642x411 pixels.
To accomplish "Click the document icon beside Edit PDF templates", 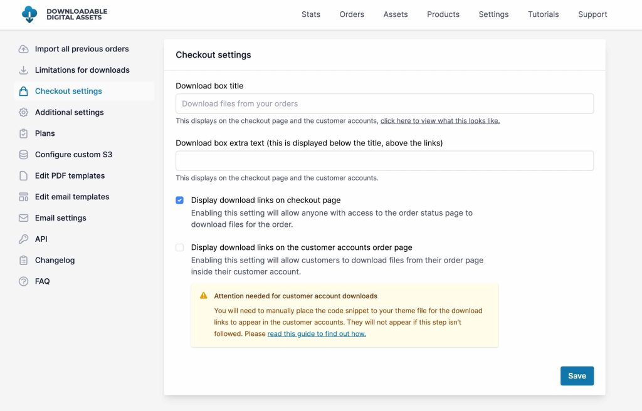I will tap(24, 176).
